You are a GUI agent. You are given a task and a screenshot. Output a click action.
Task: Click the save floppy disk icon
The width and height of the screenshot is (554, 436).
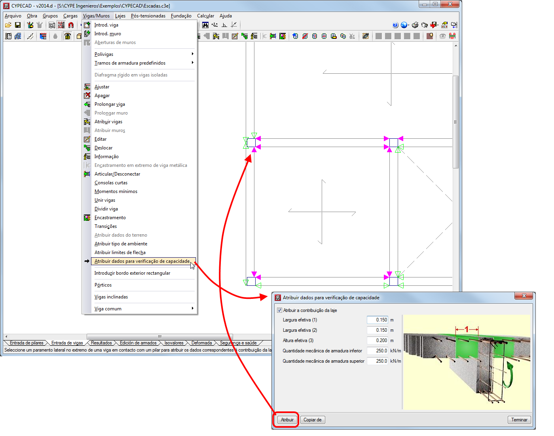pos(18,25)
